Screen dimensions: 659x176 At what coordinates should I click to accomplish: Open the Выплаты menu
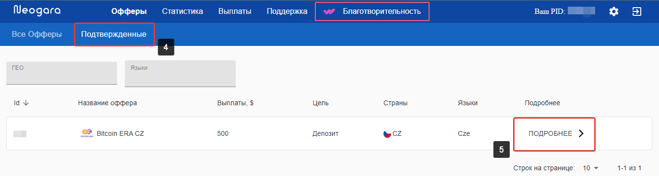[x=235, y=11]
